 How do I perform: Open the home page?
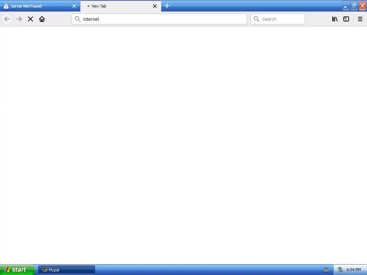[42, 19]
